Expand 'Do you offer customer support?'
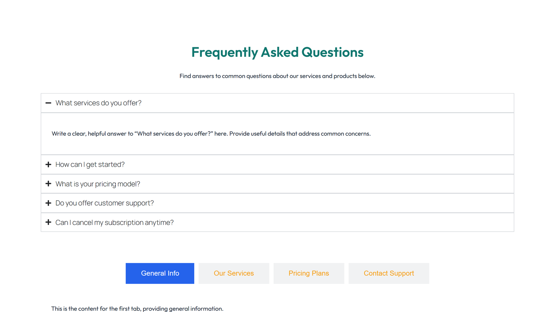The height and width of the screenshot is (312, 555). pos(105,203)
